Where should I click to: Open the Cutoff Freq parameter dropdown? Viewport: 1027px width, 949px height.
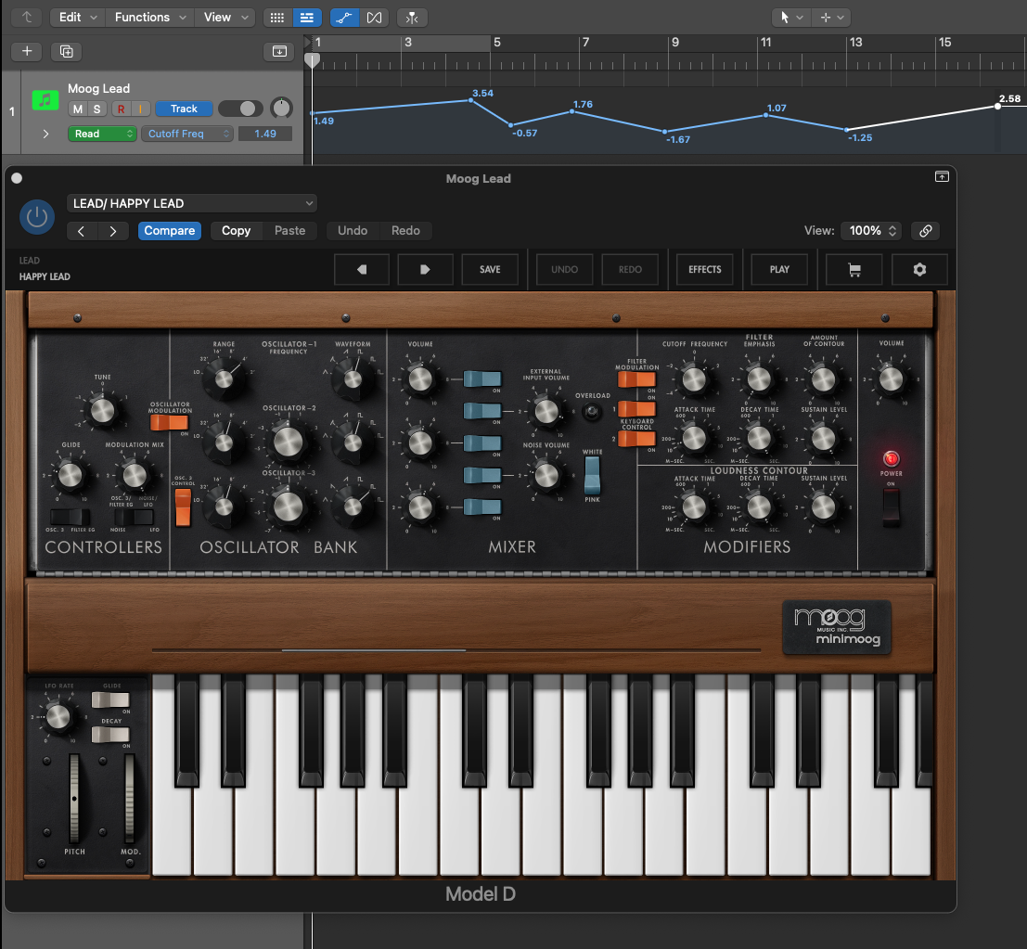186,133
